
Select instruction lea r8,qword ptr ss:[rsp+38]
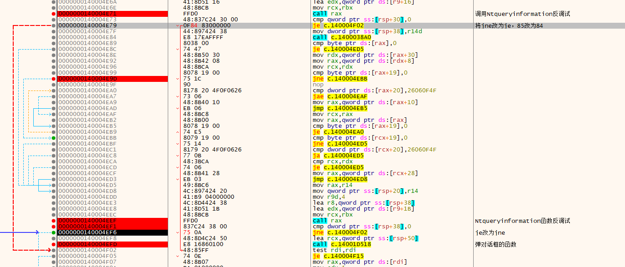(364, 203)
